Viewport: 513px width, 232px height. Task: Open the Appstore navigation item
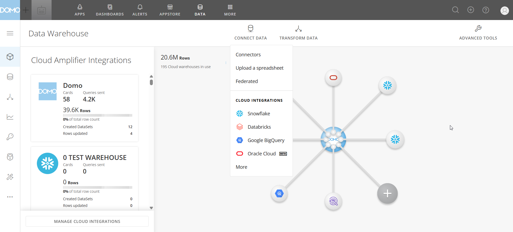pos(170,10)
